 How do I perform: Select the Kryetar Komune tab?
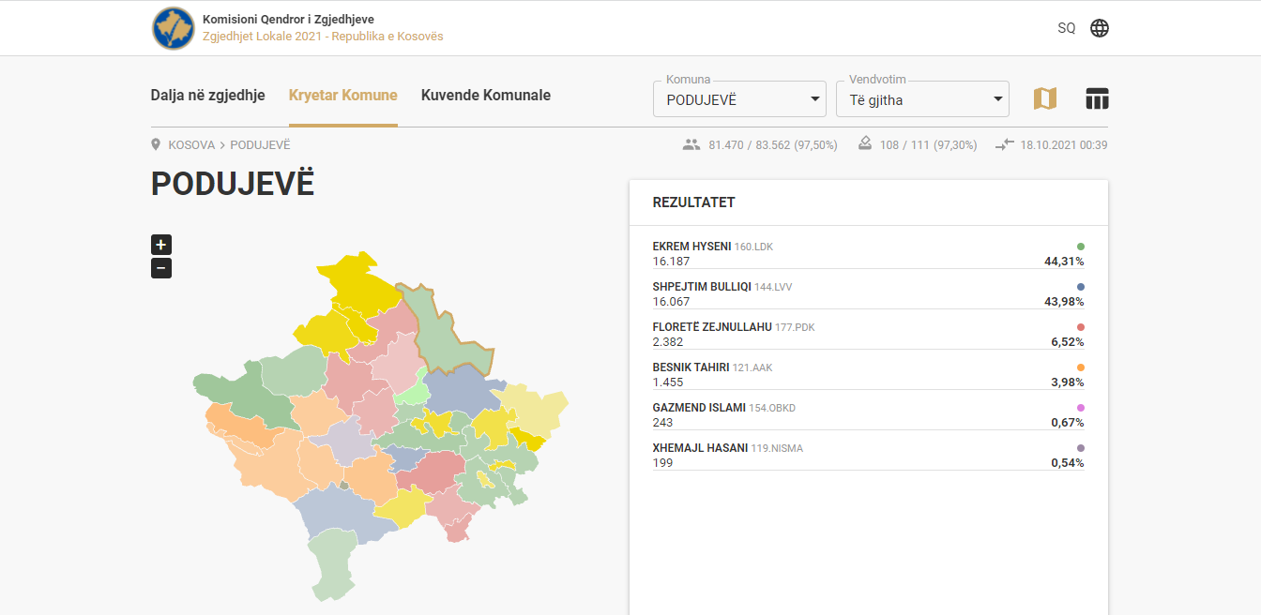(x=343, y=96)
